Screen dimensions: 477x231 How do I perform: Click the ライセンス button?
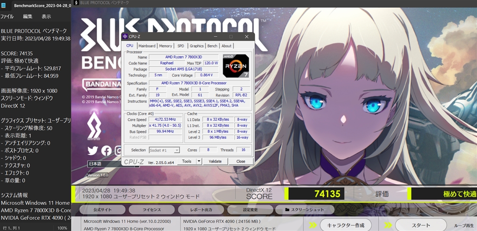pos(151,210)
